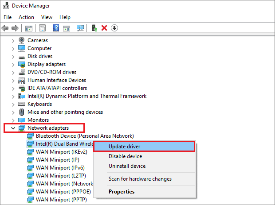The image size is (275, 205).
Task: Open the Action menu
Action: pos(26,17)
